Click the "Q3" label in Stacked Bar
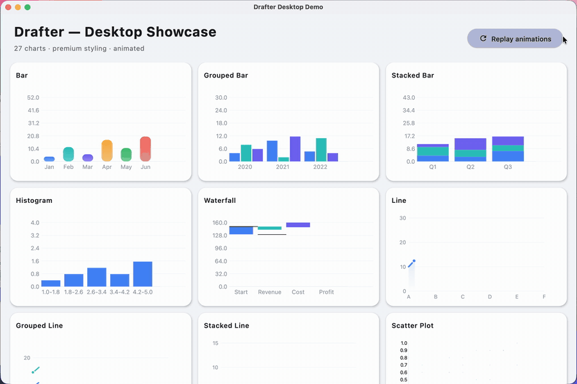This screenshot has width=577, height=384. click(x=508, y=167)
